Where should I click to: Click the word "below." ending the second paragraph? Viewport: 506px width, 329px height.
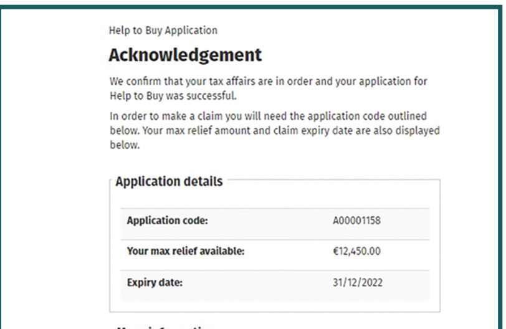(122, 144)
